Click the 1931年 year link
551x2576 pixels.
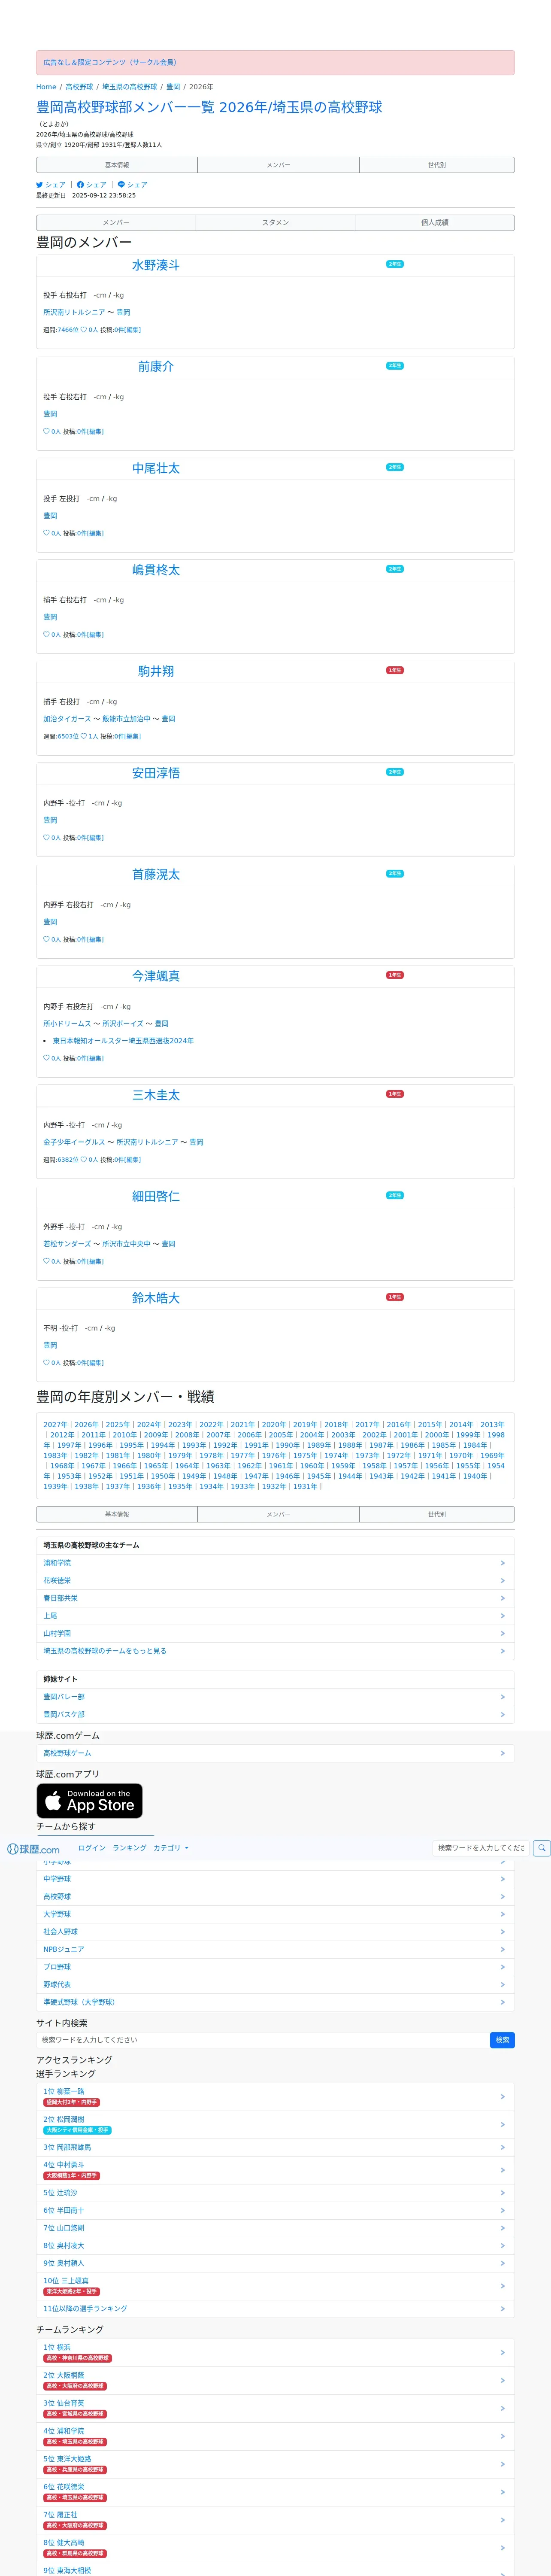click(x=305, y=1487)
